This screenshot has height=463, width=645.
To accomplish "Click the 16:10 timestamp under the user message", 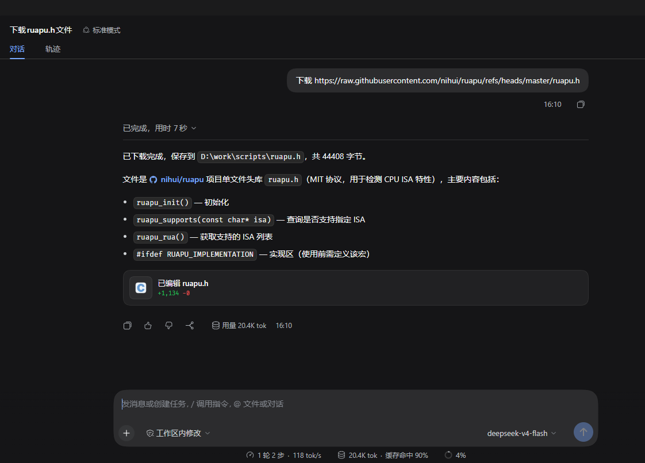I will (552, 105).
